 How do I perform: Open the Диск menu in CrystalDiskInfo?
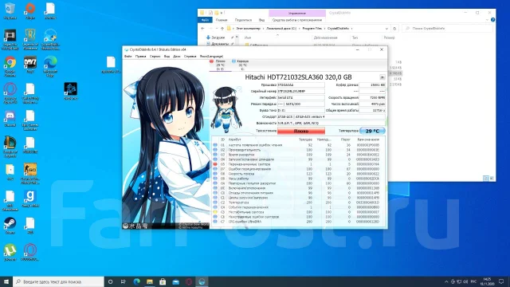[177, 57]
